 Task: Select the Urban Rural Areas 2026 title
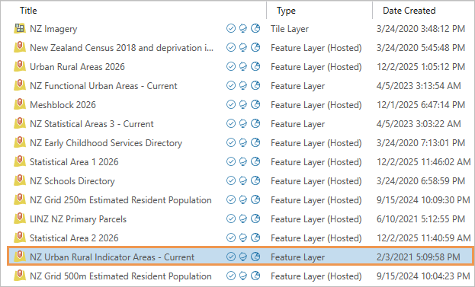tap(77, 67)
